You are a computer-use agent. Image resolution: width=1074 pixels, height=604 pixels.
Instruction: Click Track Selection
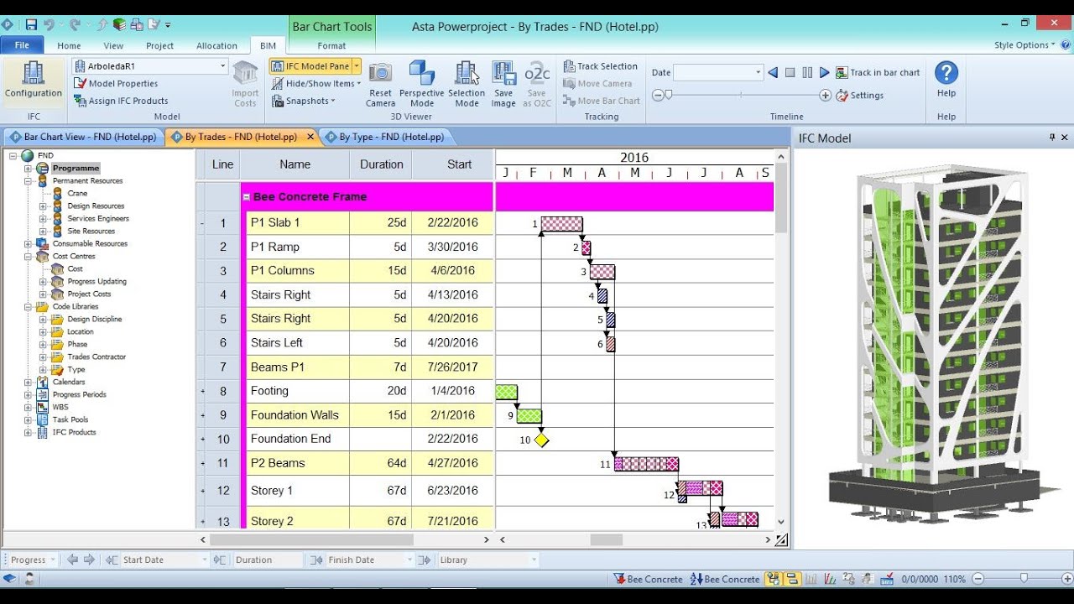click(600, 66)
